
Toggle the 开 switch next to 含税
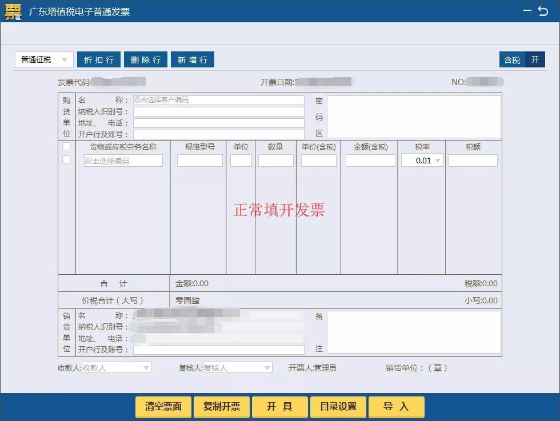tap(535, 59)
